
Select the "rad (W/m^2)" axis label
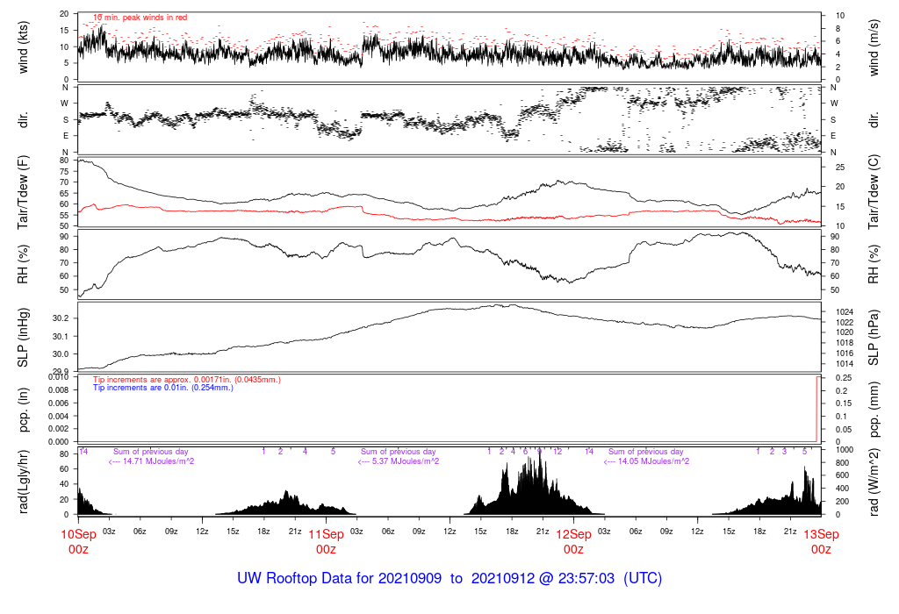coord(874,482)
